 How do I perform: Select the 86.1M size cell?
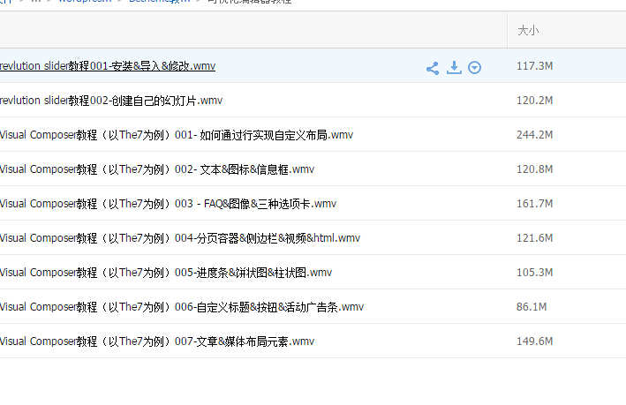tap(532, 306)
